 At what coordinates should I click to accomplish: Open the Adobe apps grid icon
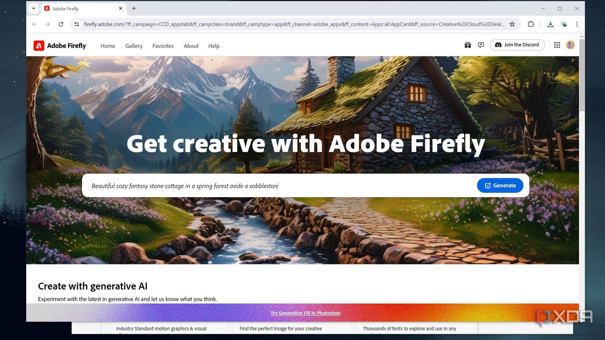click(557, 45)
